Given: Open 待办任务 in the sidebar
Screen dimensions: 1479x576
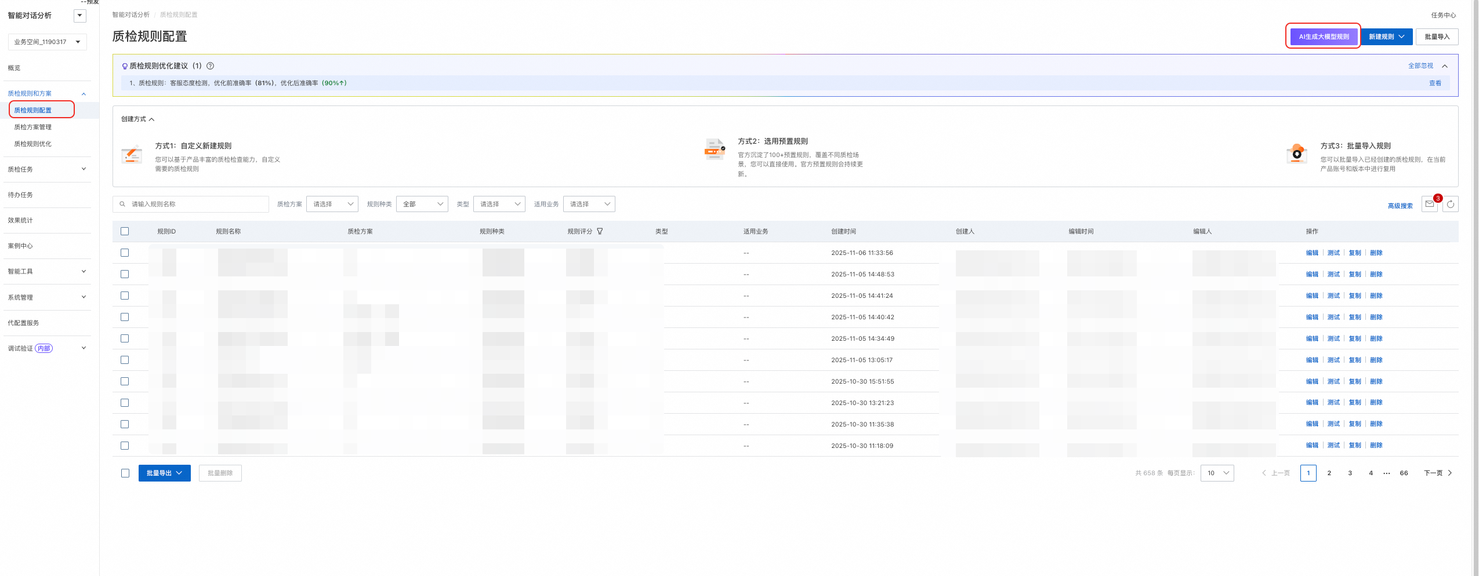Looking at the screenshot, I should click(20, 195).
